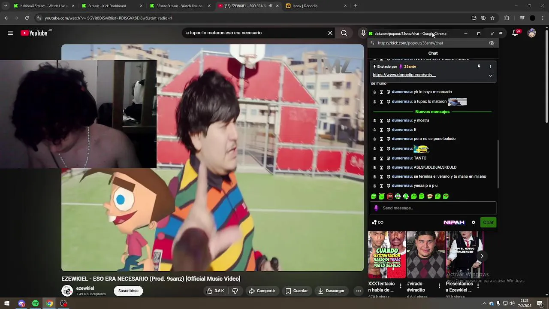Viewport: 549px width, 309px height.
Task: Open Chrome tab search dropdown
Action: tap(5, 6)
